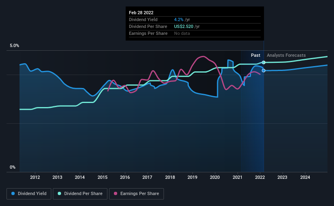Screen dimensions: 334x206
Task: Select the blue data point marker on Dividend Yield line
Action: (264, 71)
